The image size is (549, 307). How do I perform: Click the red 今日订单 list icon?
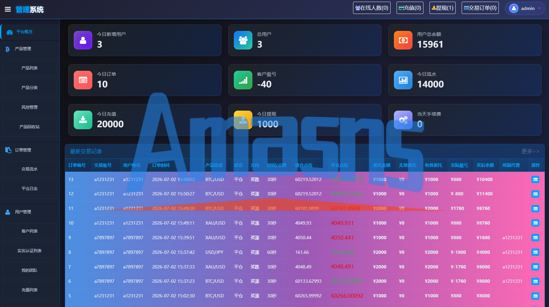pos(83,80)
